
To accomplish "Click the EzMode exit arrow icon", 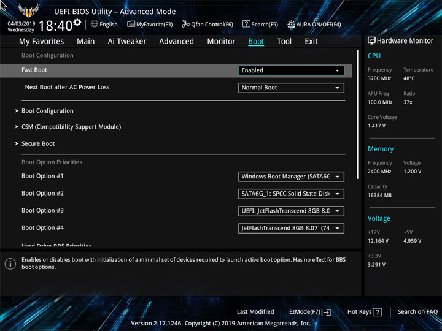I will (x=327, y=312).
